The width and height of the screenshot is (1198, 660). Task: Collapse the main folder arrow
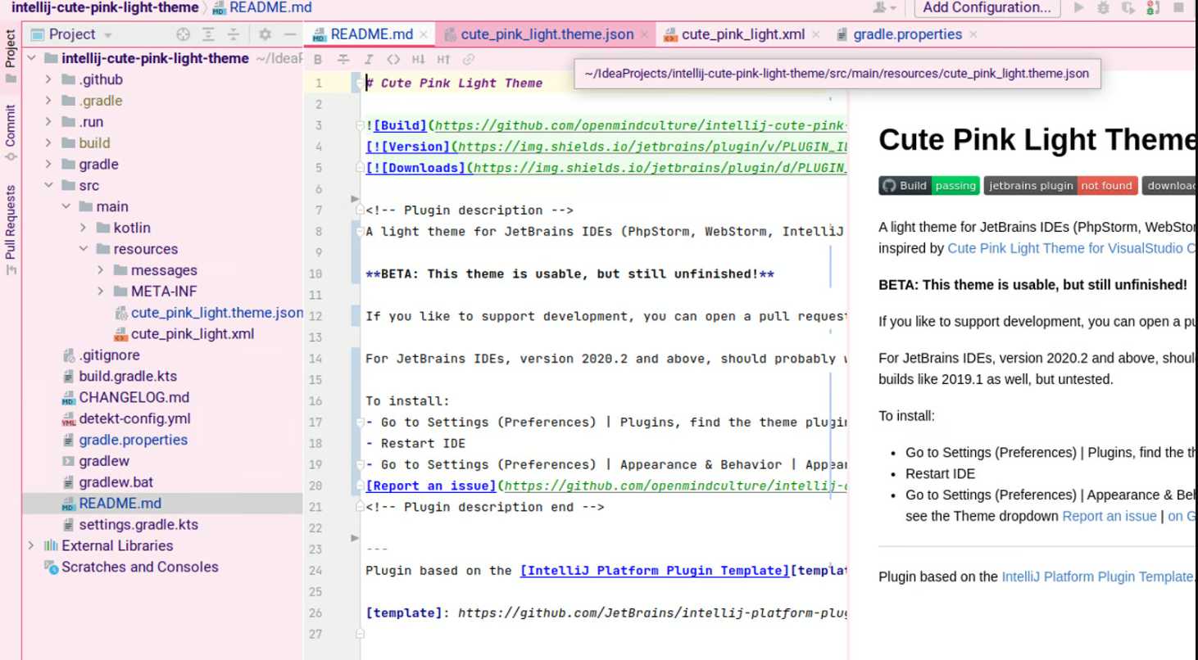coord(66,207)
